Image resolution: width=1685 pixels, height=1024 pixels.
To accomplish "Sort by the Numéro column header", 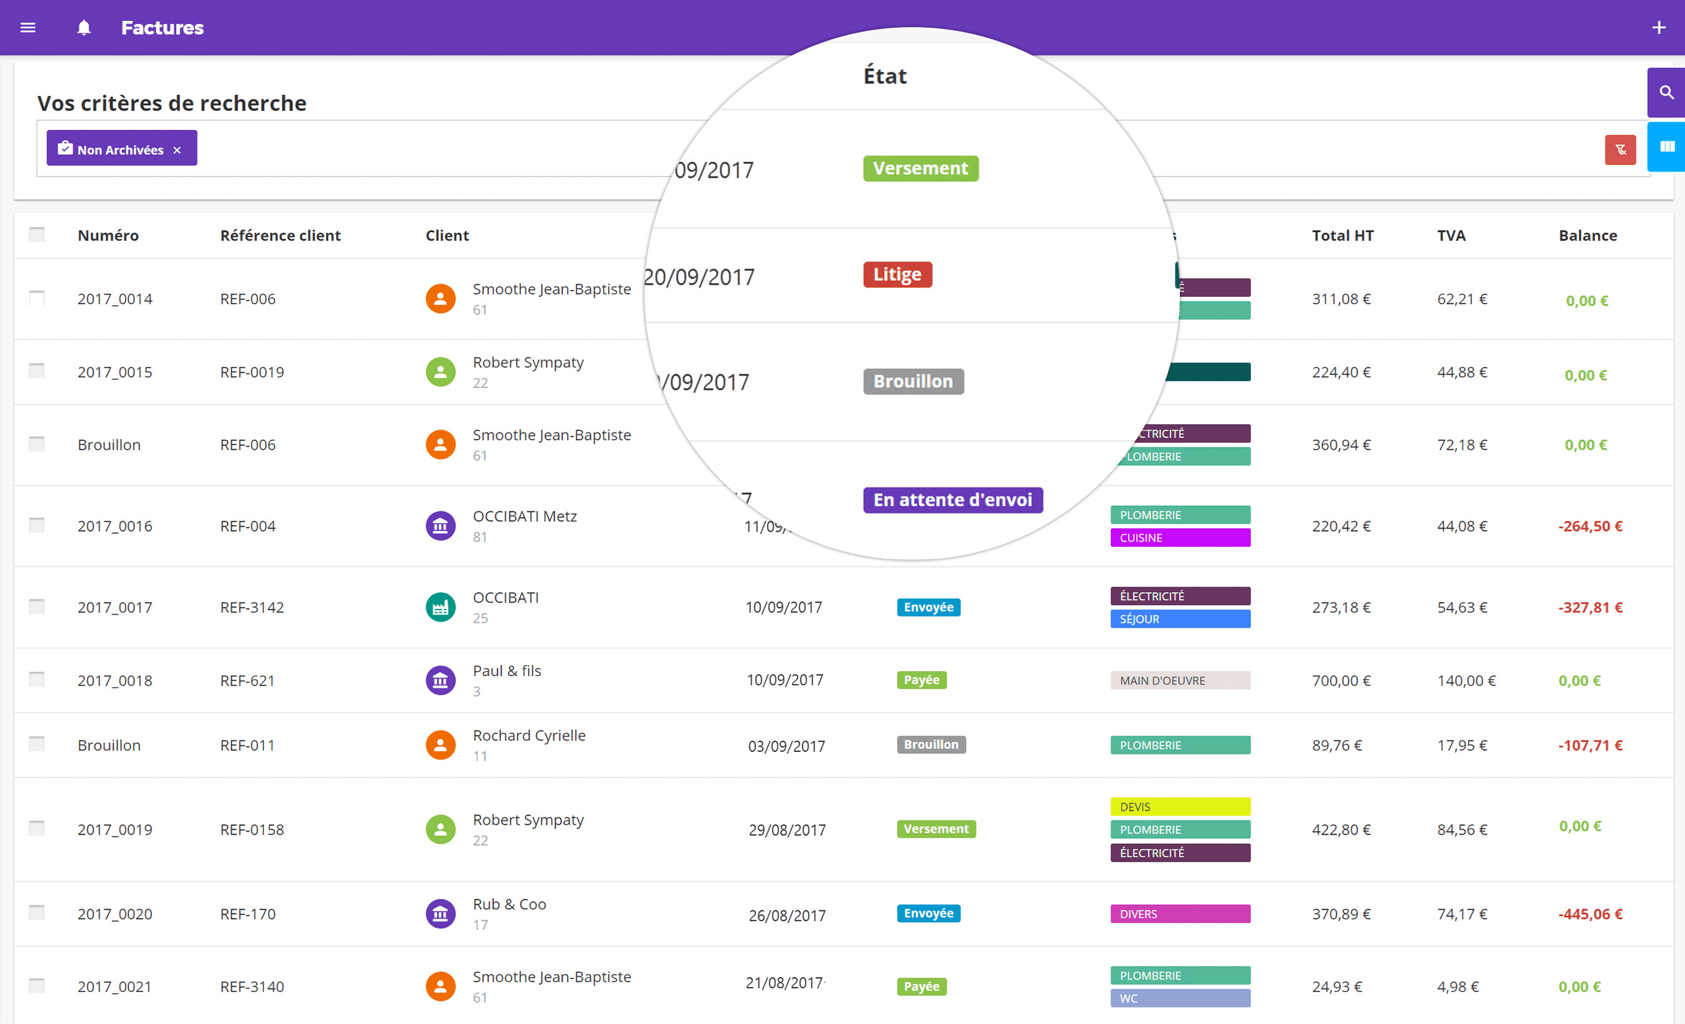I will coord(108,235).
